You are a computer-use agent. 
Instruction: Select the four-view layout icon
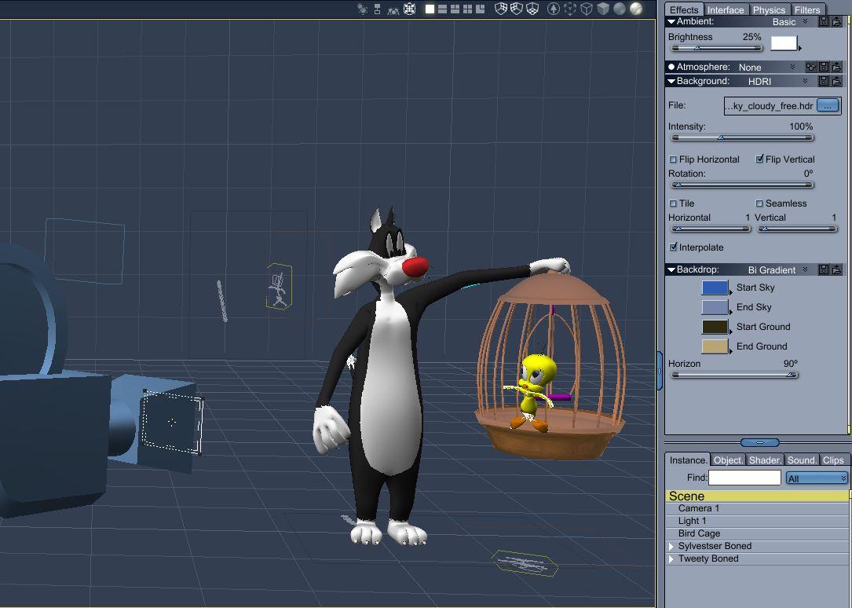click(x=467, y=9)
